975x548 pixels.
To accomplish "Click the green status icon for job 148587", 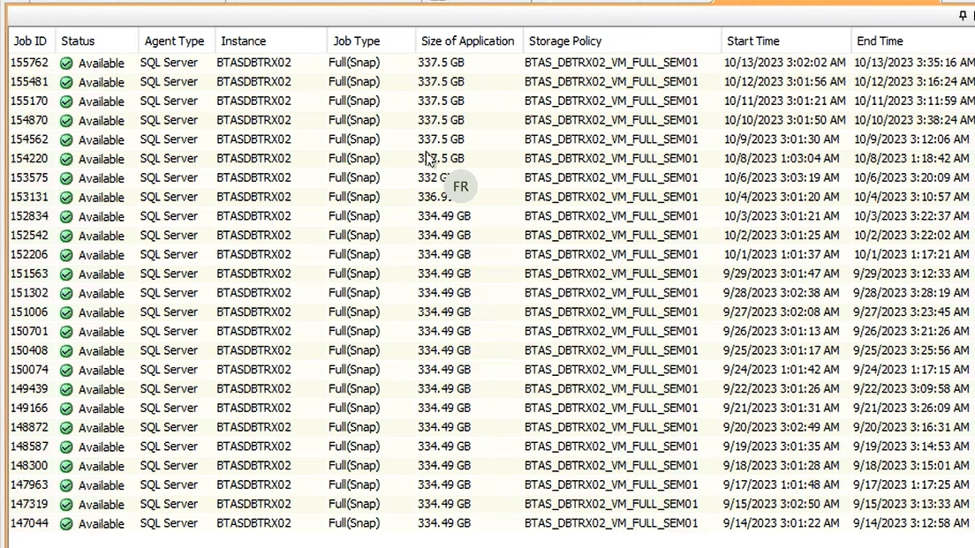I will click(x=66, y=448).
